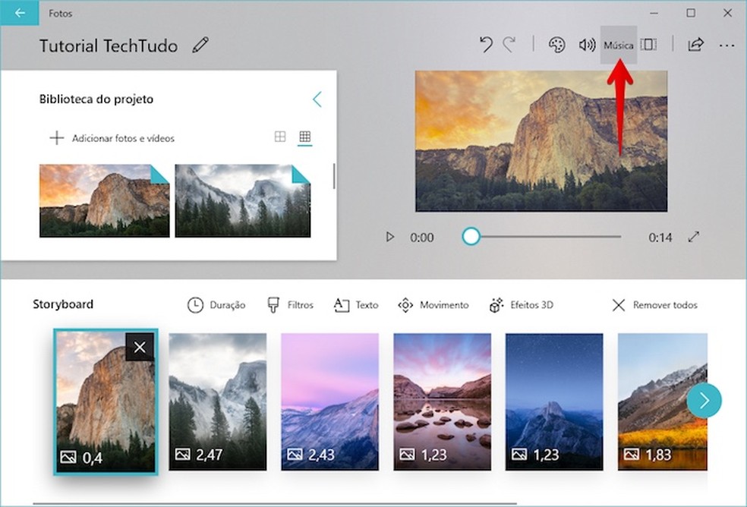
Task: Click the 0:00 current time label
Action: pyautogui.click(x=421, y=238)
